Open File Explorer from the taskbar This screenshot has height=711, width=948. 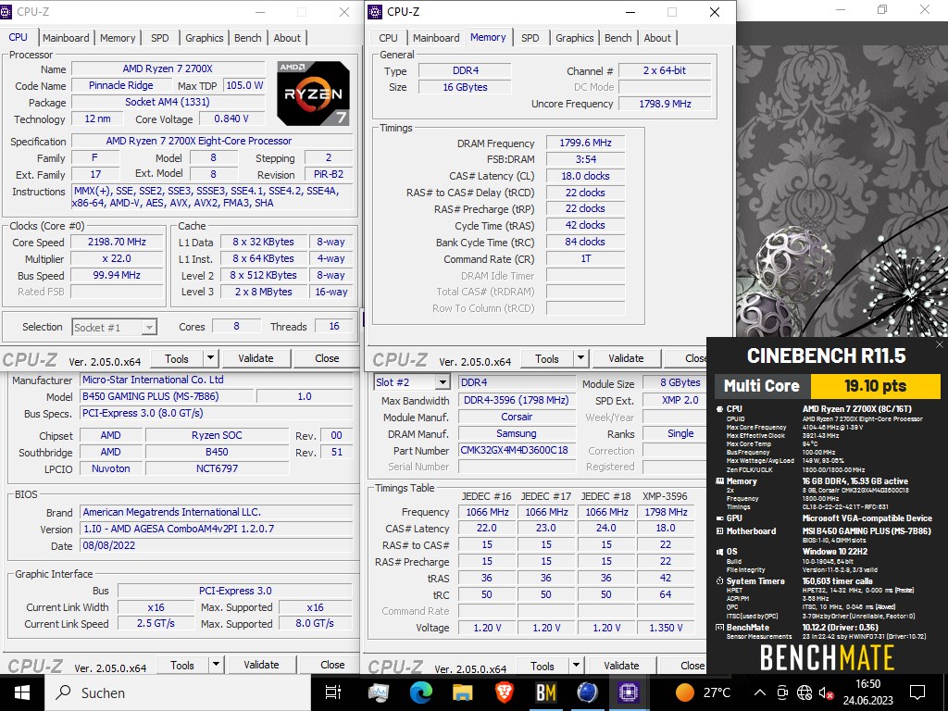click(463, 692)
